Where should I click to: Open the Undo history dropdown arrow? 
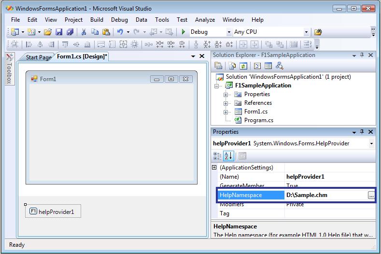[128, 32]
